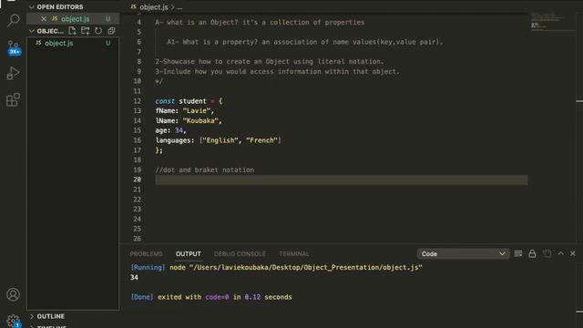This screenshot has height=328, width=583.
Task: Open the Search view in activity bar
Action: coord(14,20)
